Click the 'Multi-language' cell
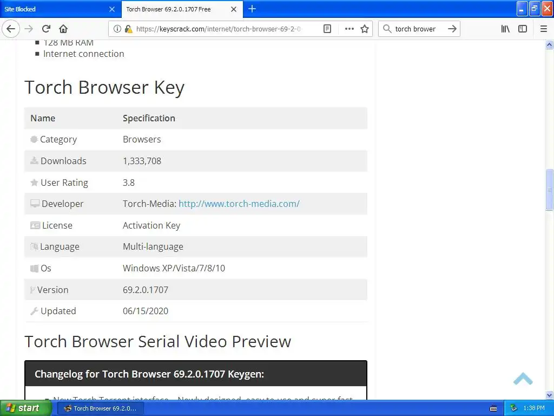 pyautogui.click(x=153, y=246)
